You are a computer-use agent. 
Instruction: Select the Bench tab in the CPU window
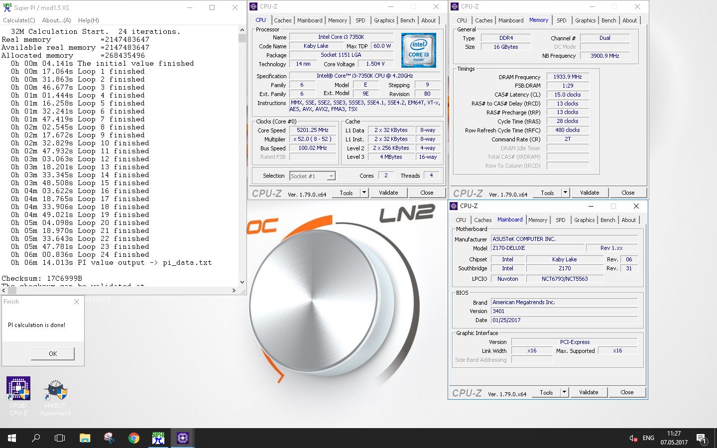tap(407, 20)
